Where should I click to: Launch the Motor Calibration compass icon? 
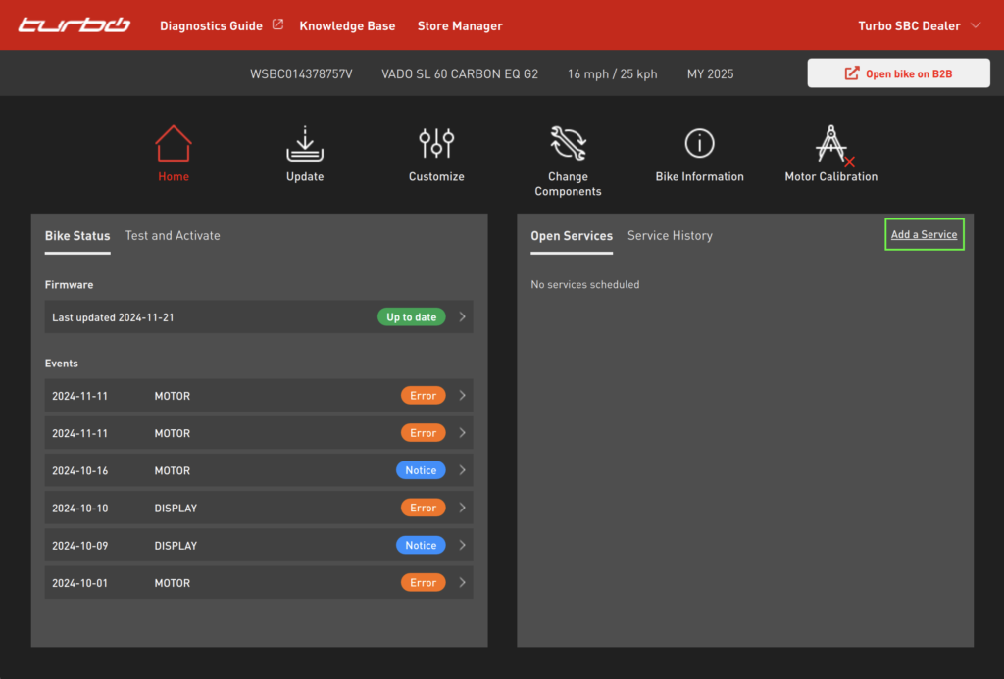(x=831, y=144)
